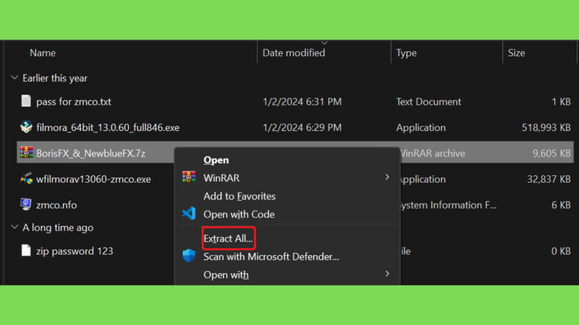Click the 32,837 KB size cell

[x=548, y=179]
